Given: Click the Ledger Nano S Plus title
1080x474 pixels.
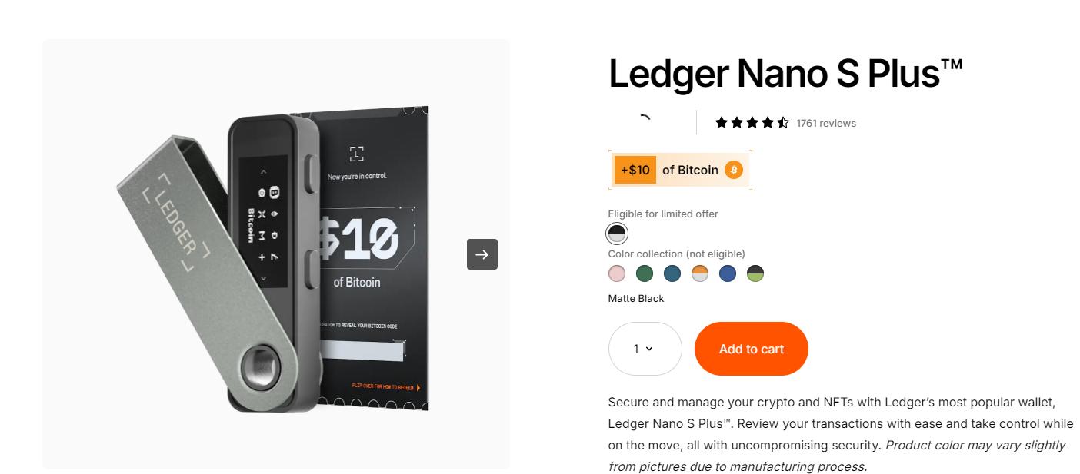Looking at the screenshot, I should [x=785, y=74].
